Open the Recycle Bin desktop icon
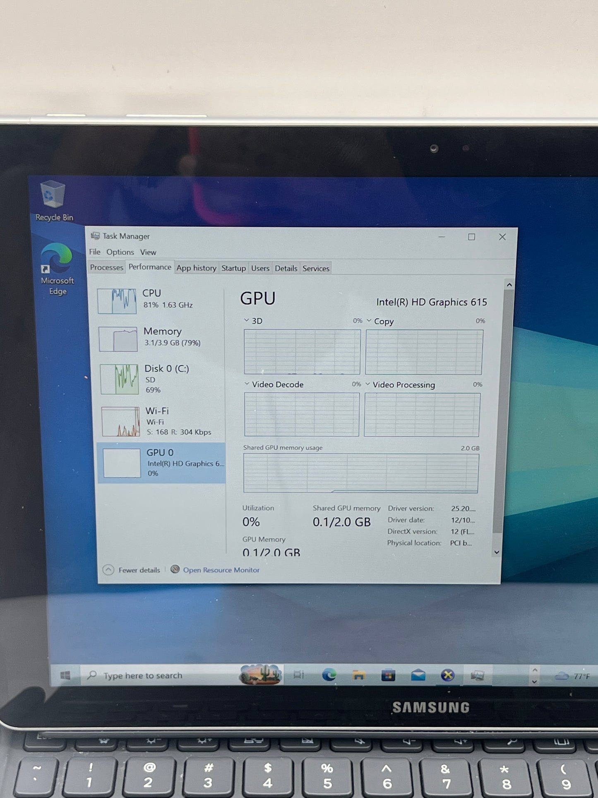Screen dimensions: 598x798 click(x=54, y=201)
